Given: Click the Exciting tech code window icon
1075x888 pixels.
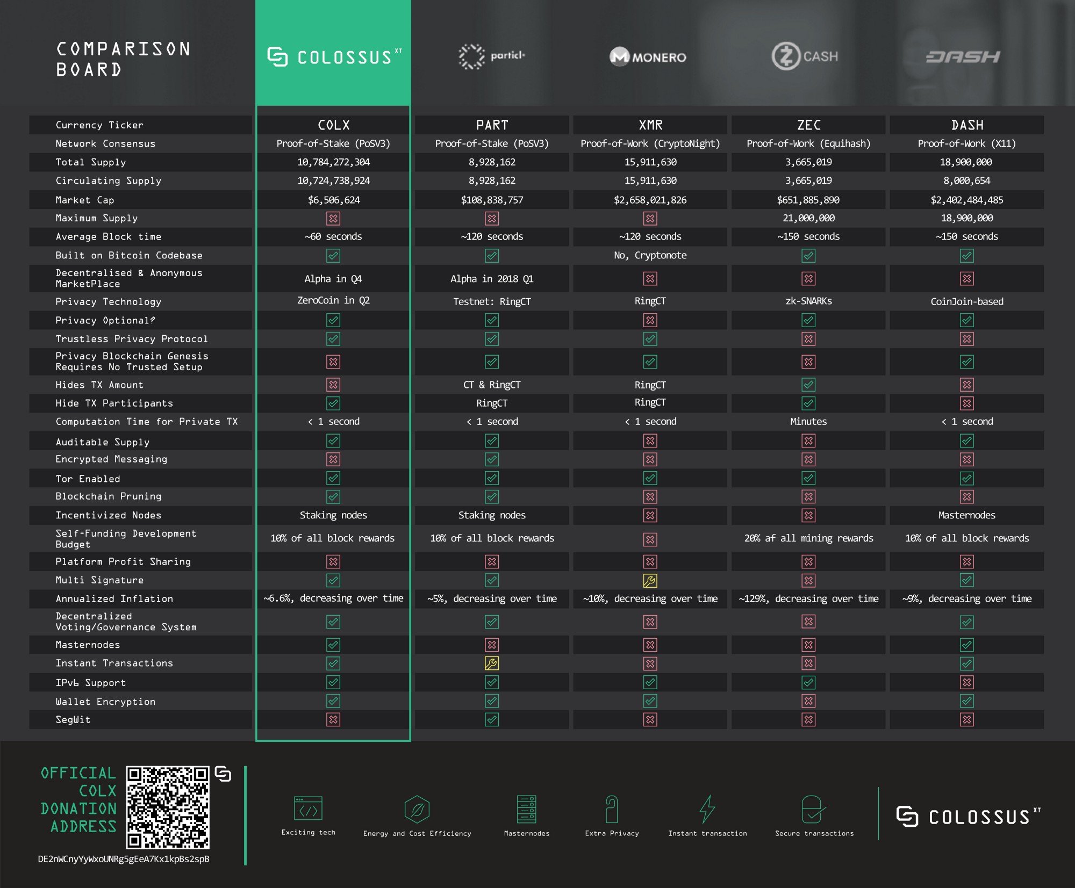Looking at the screenshot, I should tap(308, 808).
